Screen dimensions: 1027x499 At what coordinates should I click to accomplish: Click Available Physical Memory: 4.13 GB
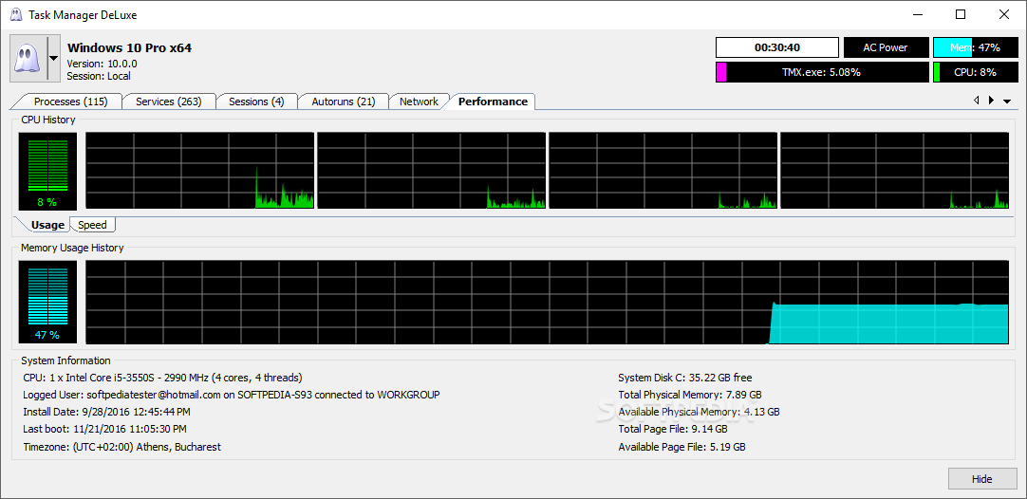[699, 412]
